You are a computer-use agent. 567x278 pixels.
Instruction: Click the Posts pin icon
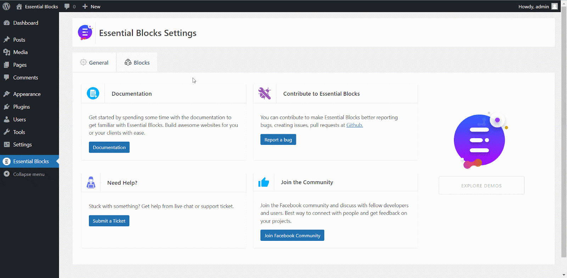coord(7,40)
